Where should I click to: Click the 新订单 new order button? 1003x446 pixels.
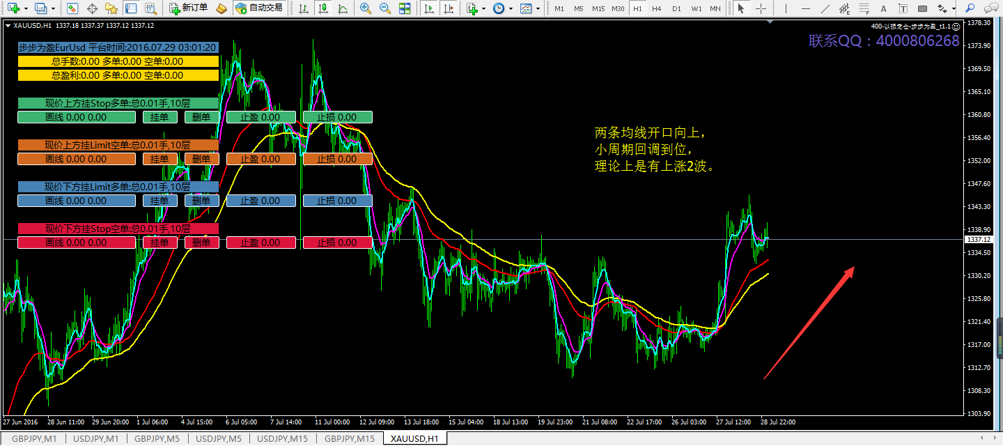[x=189, y=8]
